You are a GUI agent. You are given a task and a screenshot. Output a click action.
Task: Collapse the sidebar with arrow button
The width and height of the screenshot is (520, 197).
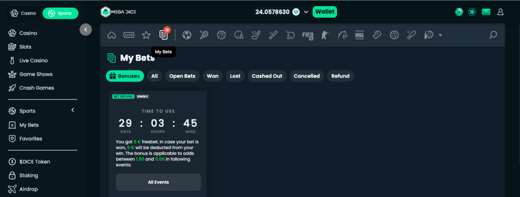85,29
